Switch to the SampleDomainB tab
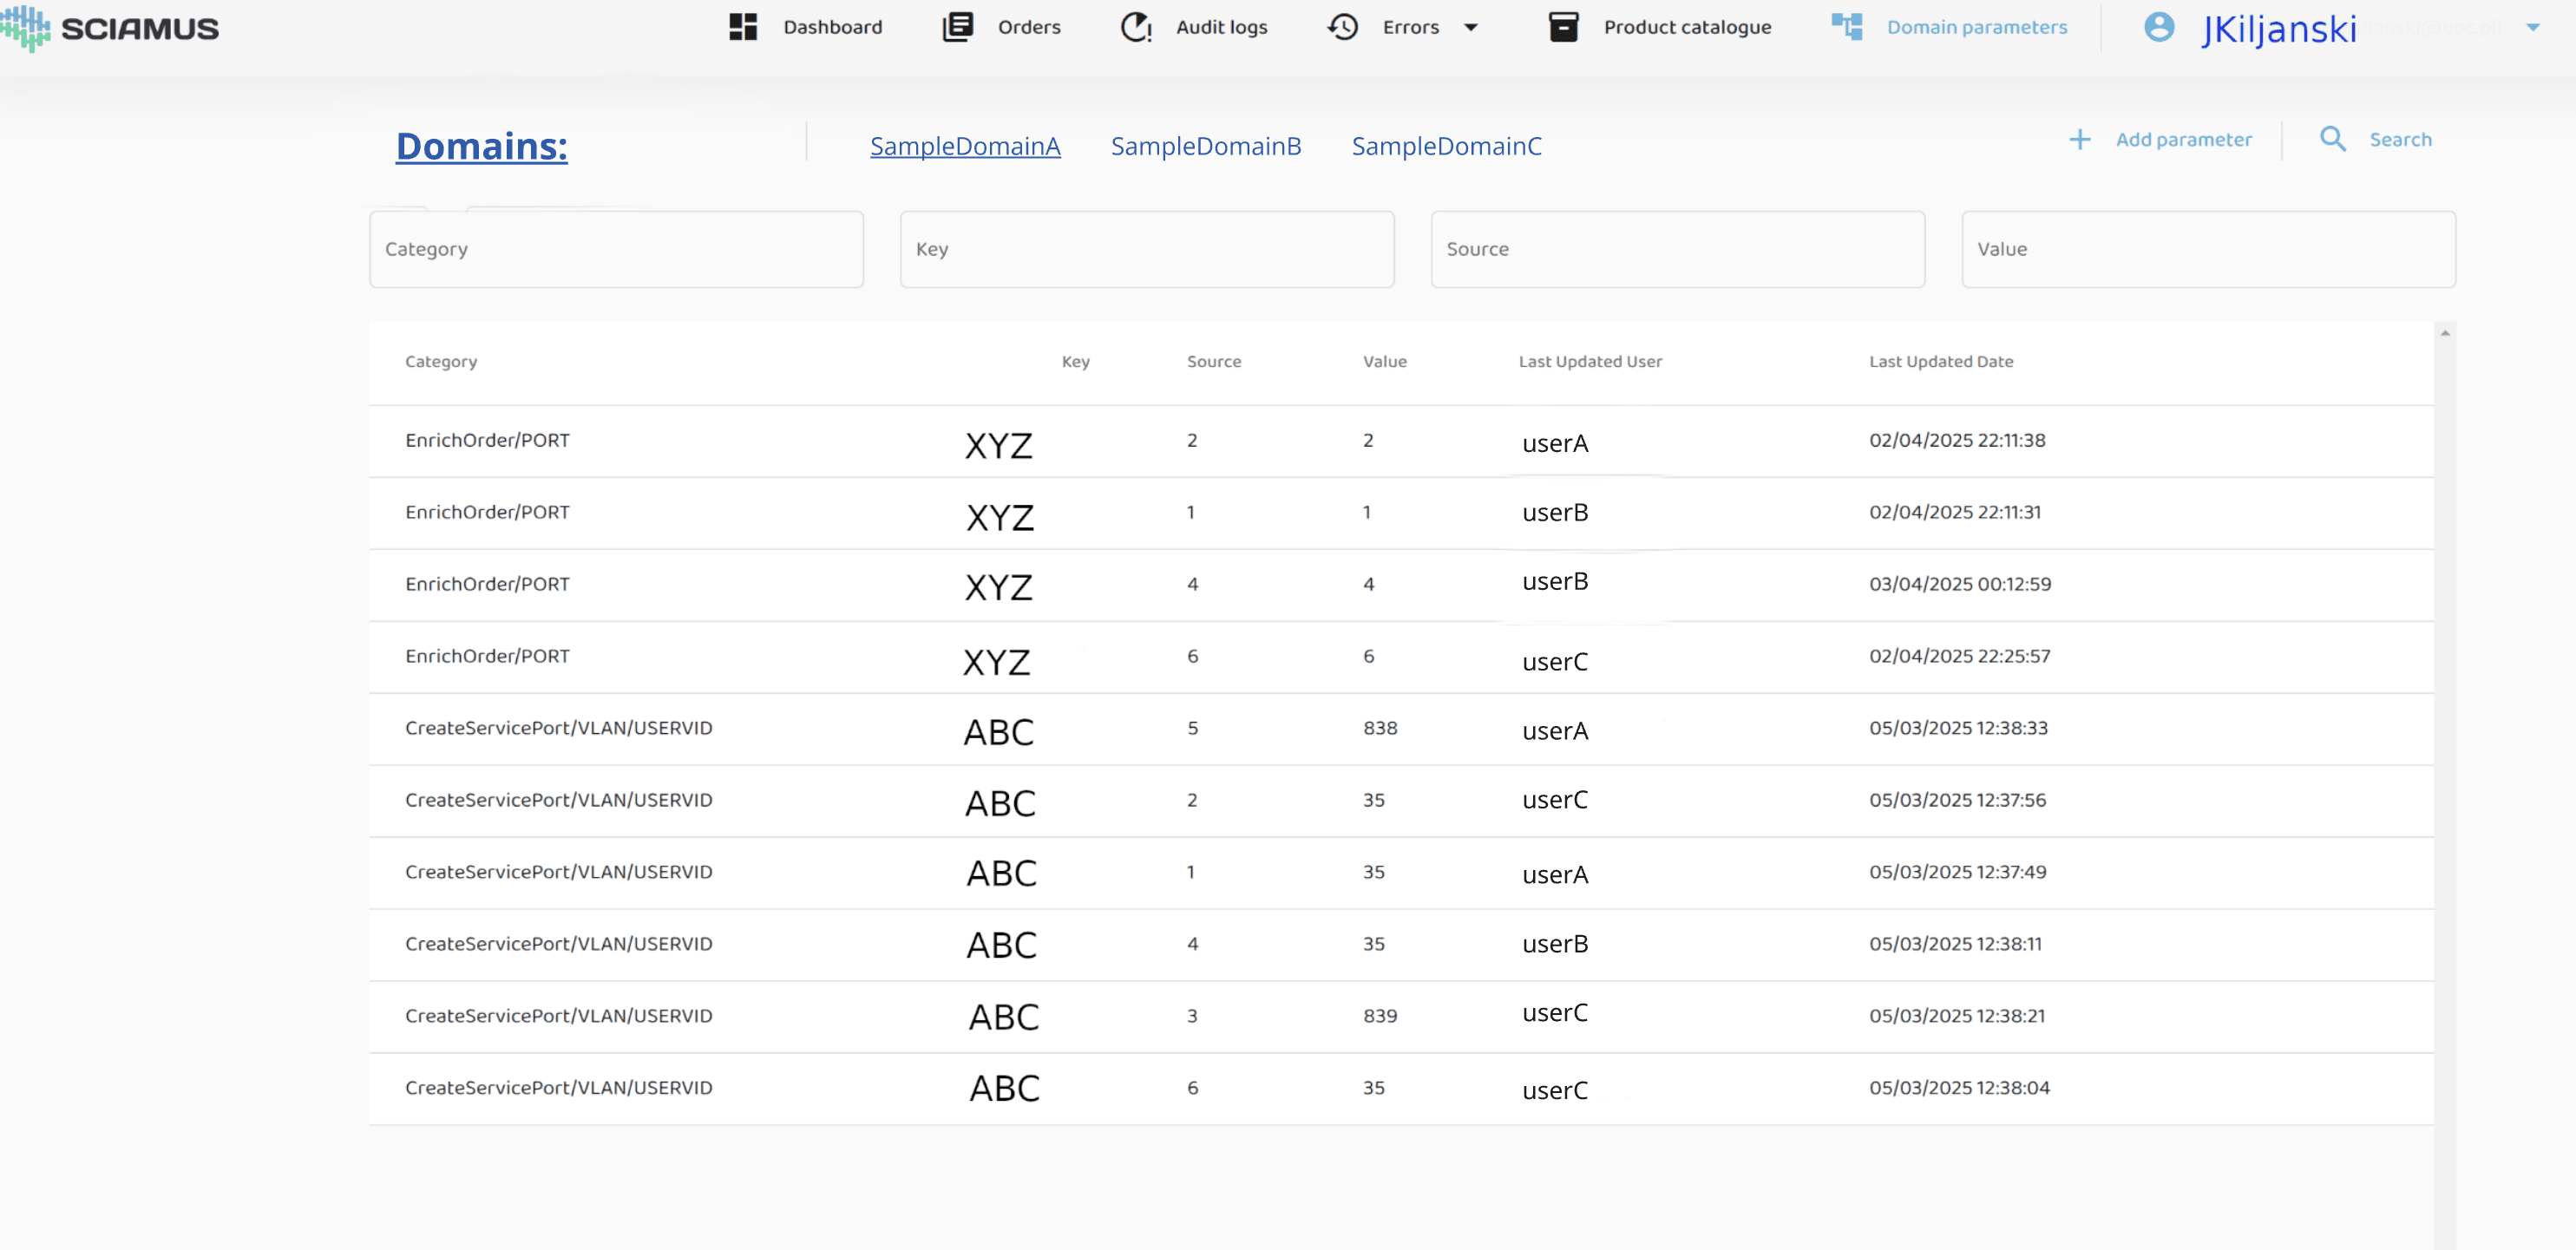 pyautogui.click(x=1205, y=147)
